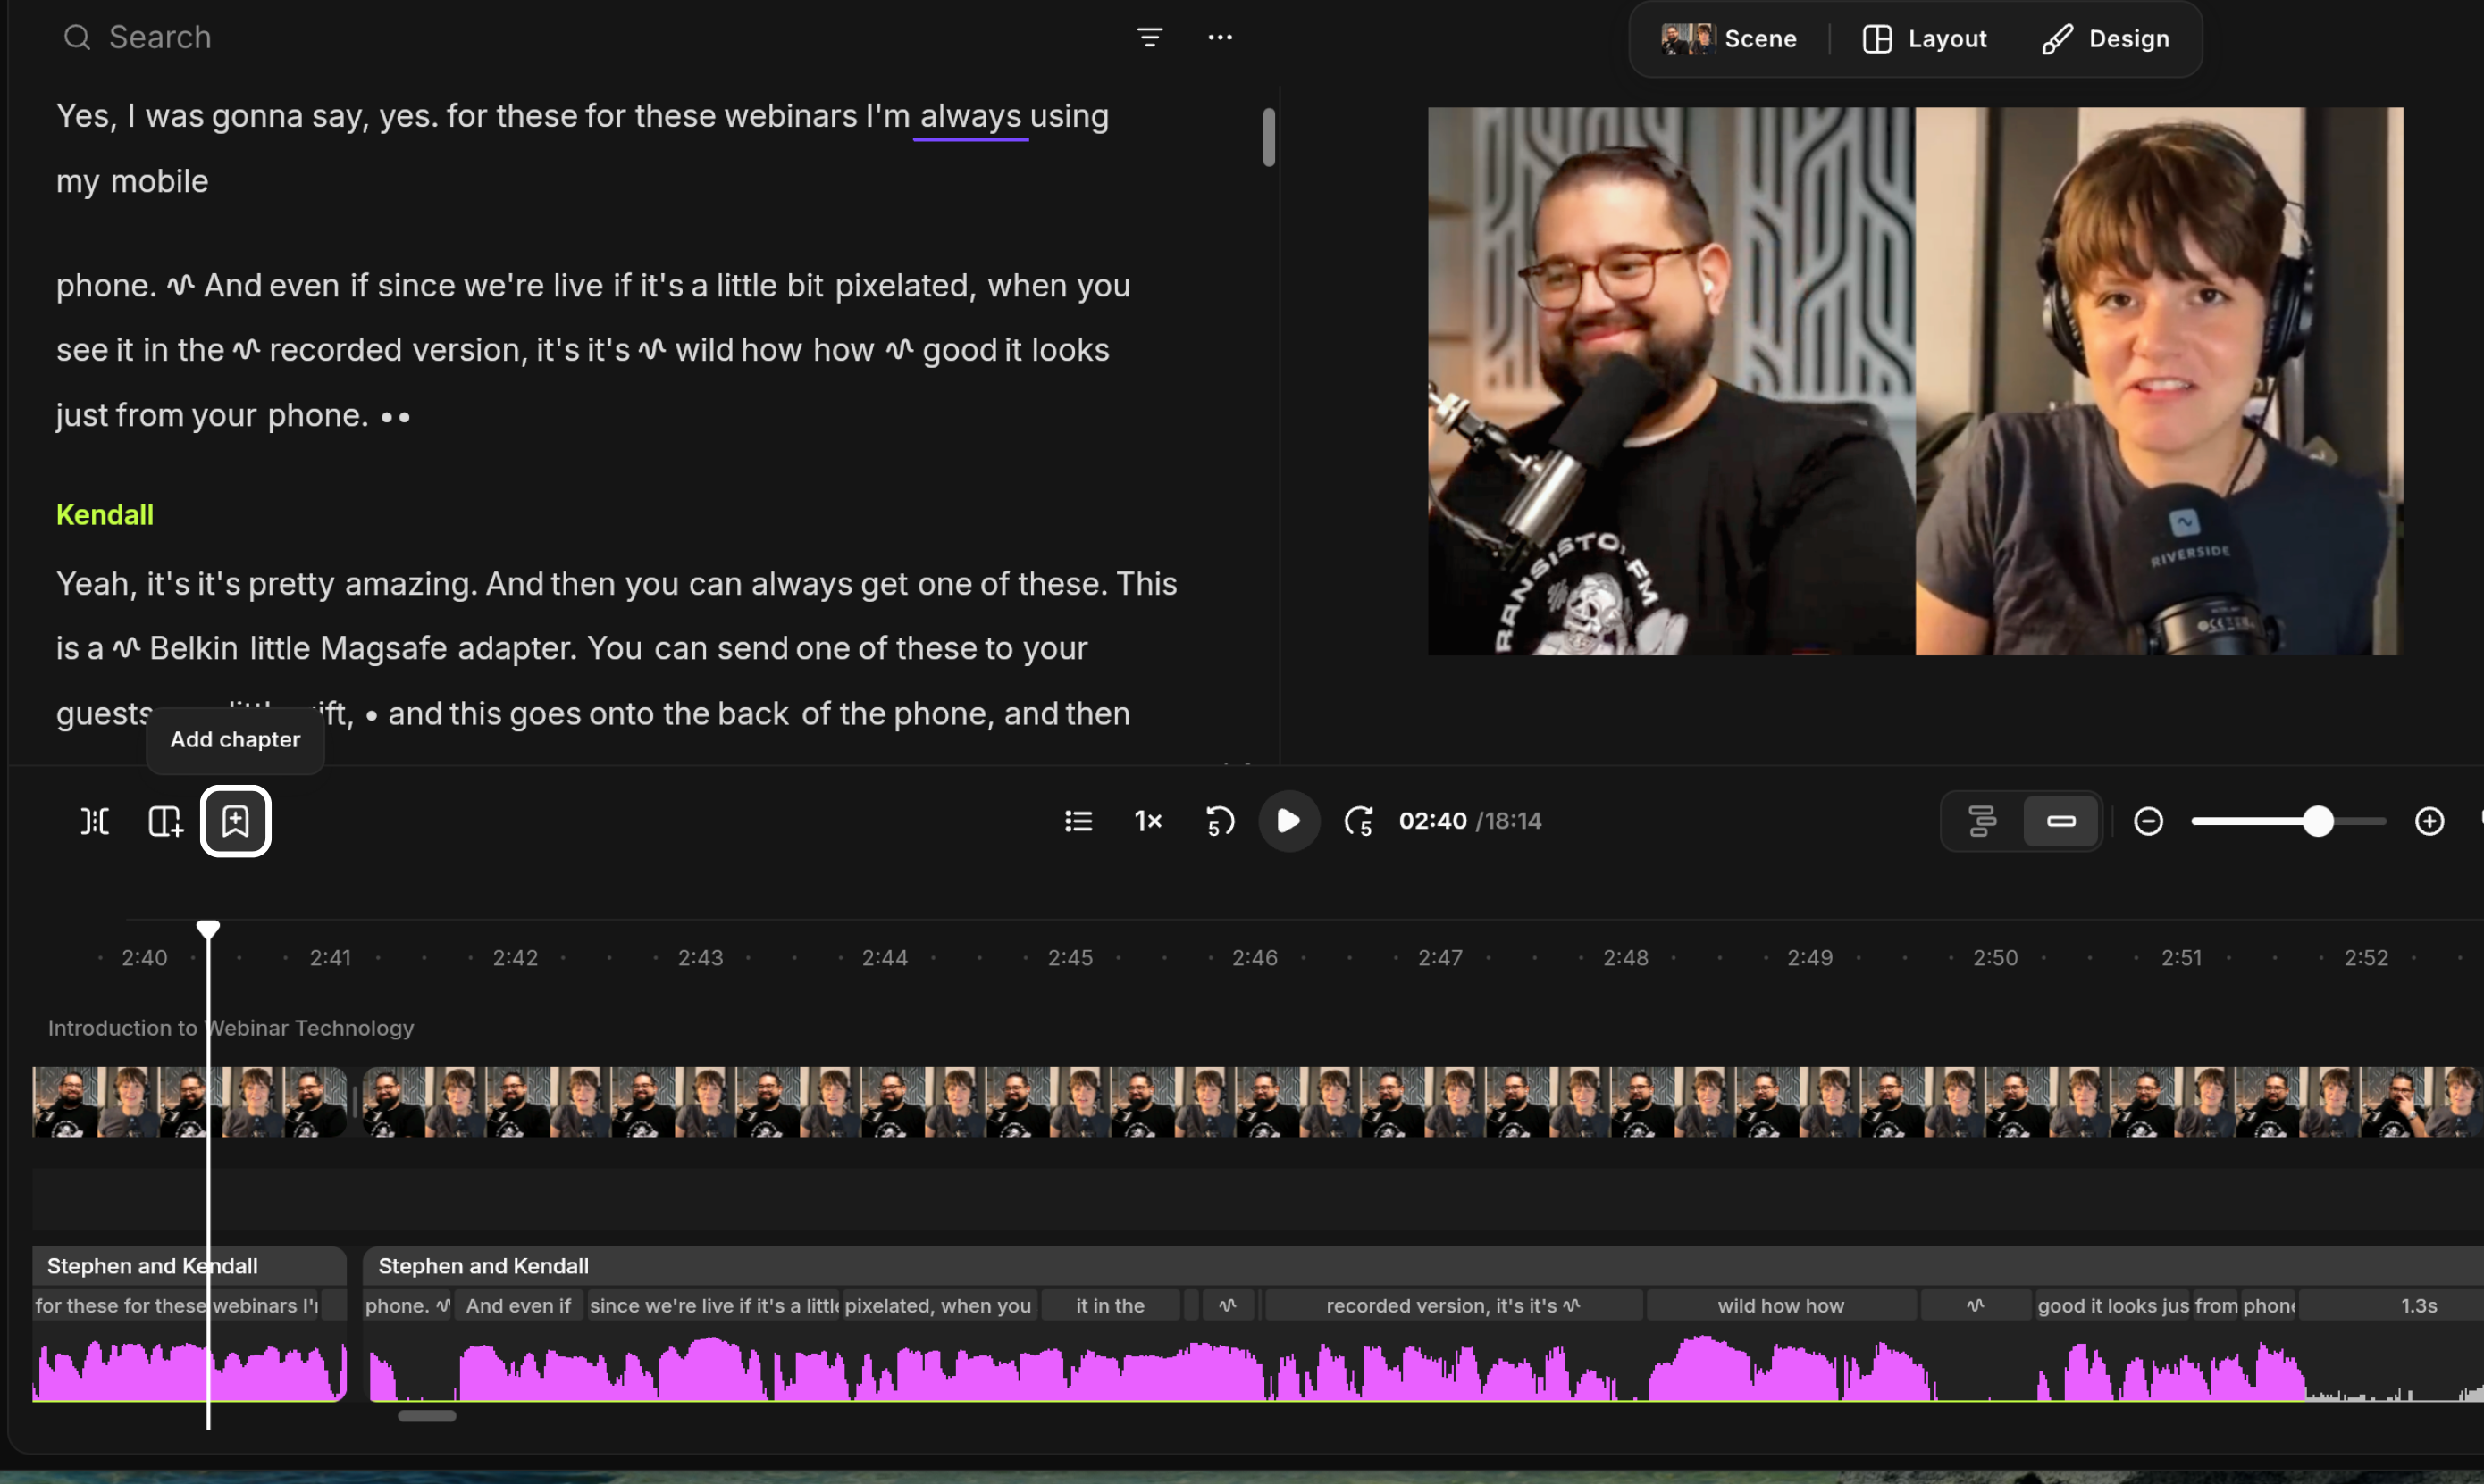The image size is (2484, 1484).
Task: Click the add scene icon
Action: [x=165, y=821]
